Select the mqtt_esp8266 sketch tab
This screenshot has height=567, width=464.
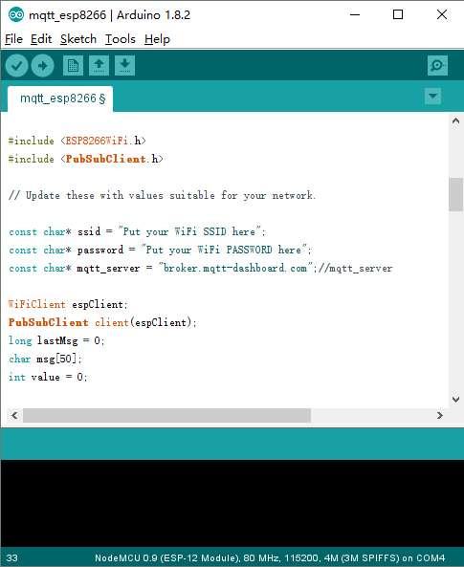[x=60, y=98]
